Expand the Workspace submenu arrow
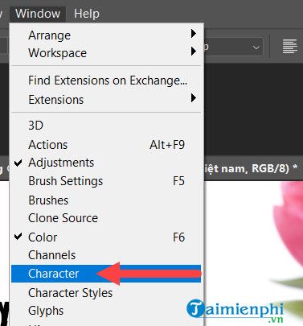Viewport: 303px width, 326px height. [194, 52]
